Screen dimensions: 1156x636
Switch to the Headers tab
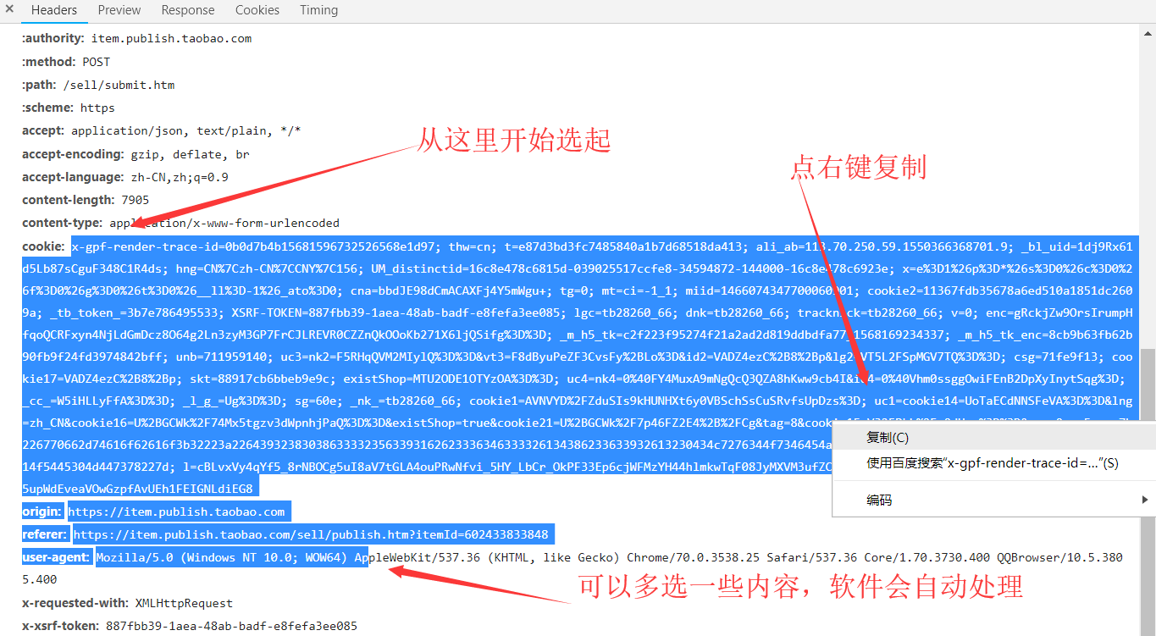[54, 10]
